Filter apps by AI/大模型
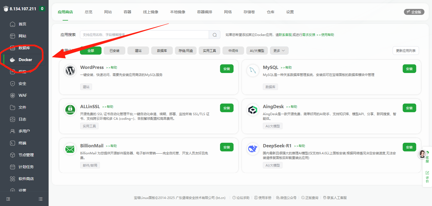The image size is (432, 206). tap(257, 51)
